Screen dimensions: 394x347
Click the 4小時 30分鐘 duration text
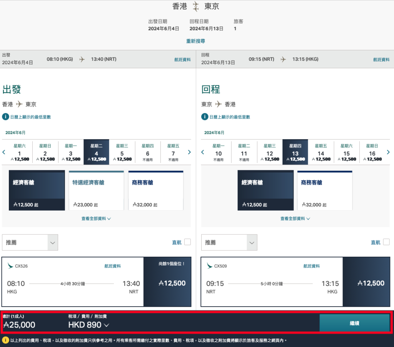click(x=73, y=284)
